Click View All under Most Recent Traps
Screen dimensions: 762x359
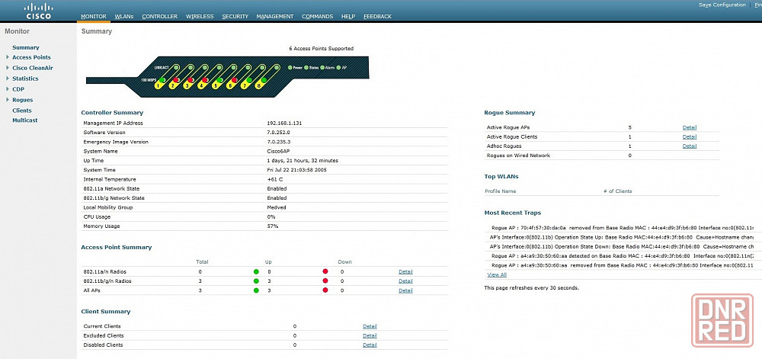click(497, 274)
